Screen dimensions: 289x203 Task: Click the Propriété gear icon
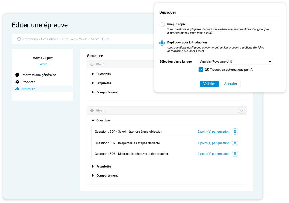17,82
